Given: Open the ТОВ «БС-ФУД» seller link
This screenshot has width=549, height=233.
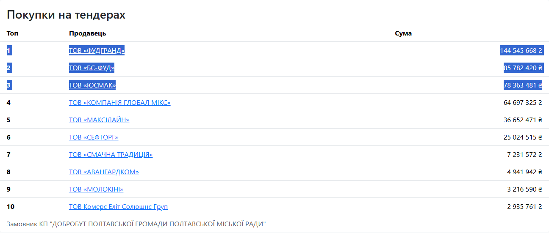Looking at the screenshot, I should 91,68.
